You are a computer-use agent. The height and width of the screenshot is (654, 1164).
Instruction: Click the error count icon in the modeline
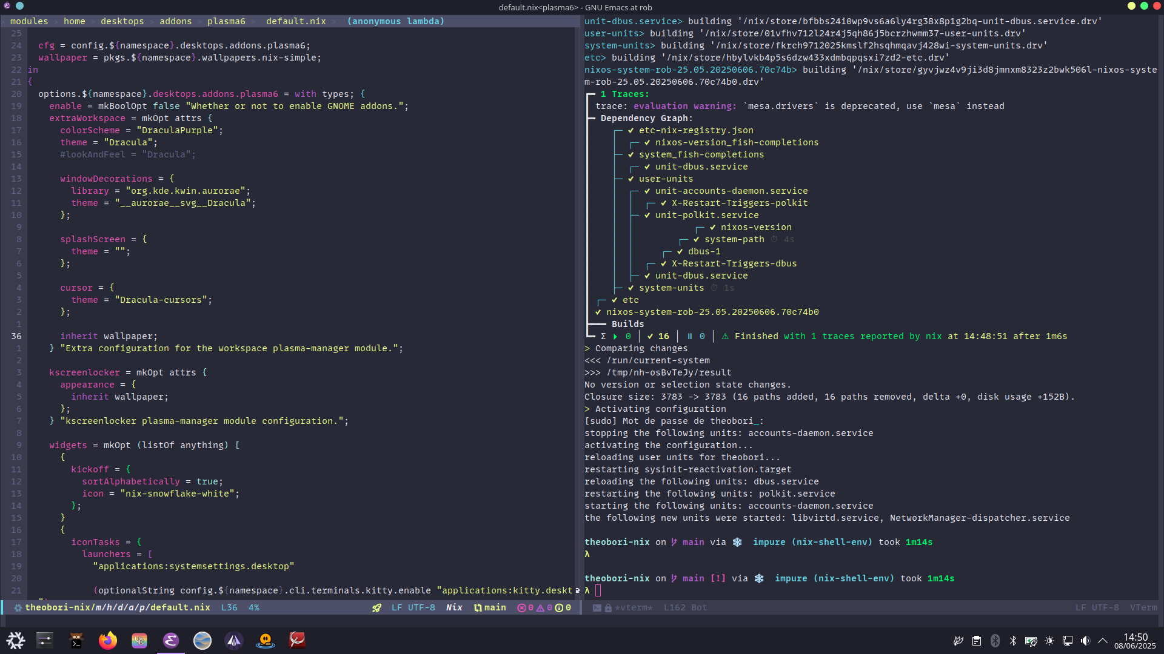pos(521,607)
